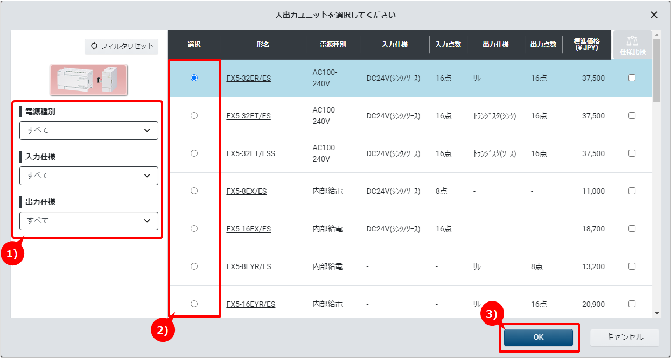
Task: Click the 18,700 price cell
Action: coord(593,229)
